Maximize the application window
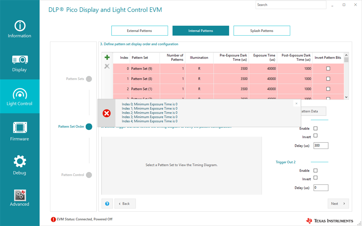This screenshot has height=226, width=362. [344, 5]
